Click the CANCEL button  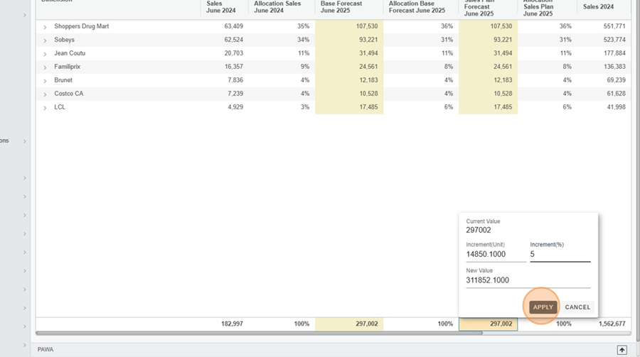tap(577, 307)
